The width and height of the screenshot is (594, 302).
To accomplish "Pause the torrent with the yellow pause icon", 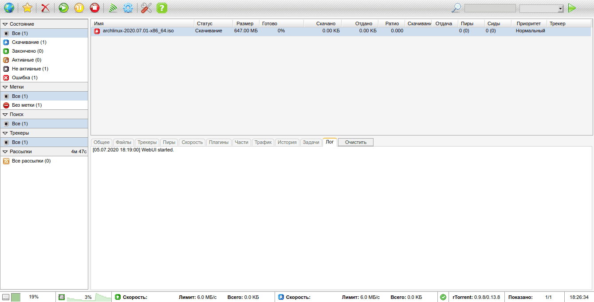I will 79,8.
